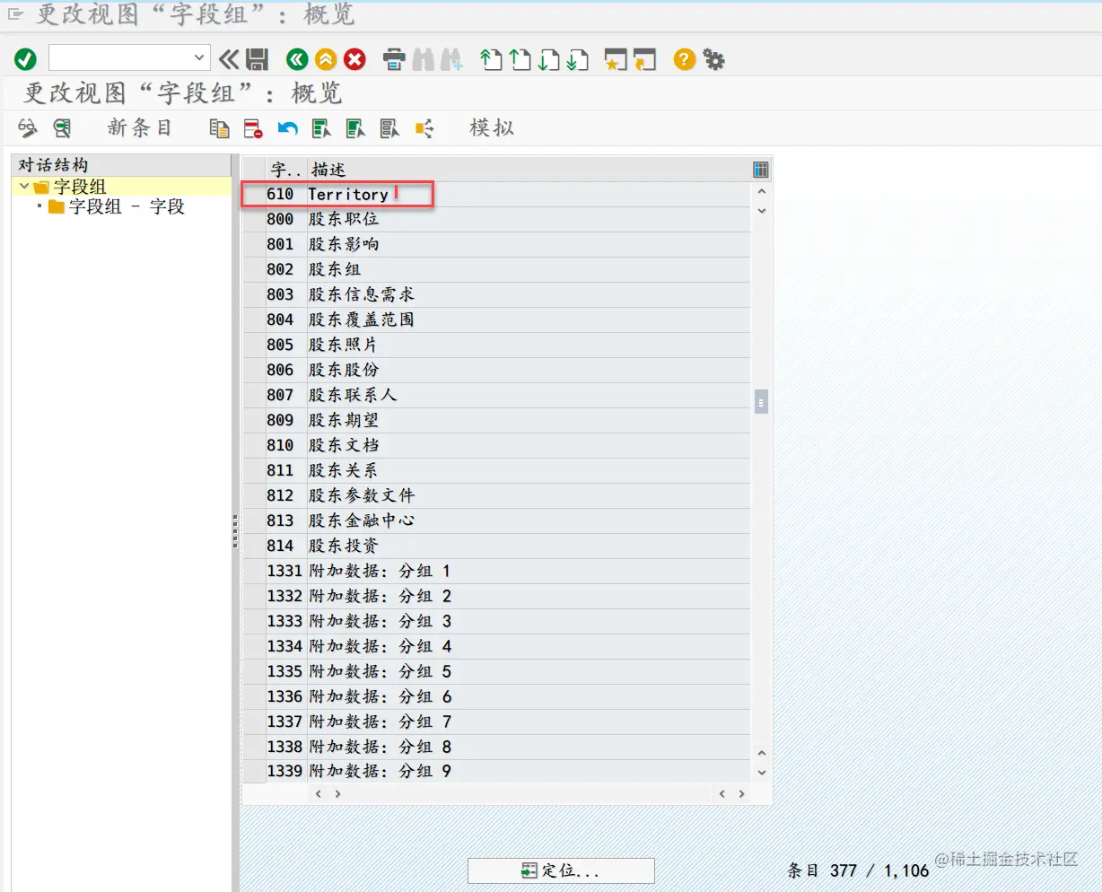Collapse the 字段组 tree node arrow
The width and height of the screenshot is (1102, 892).
(x=24, y=186)
